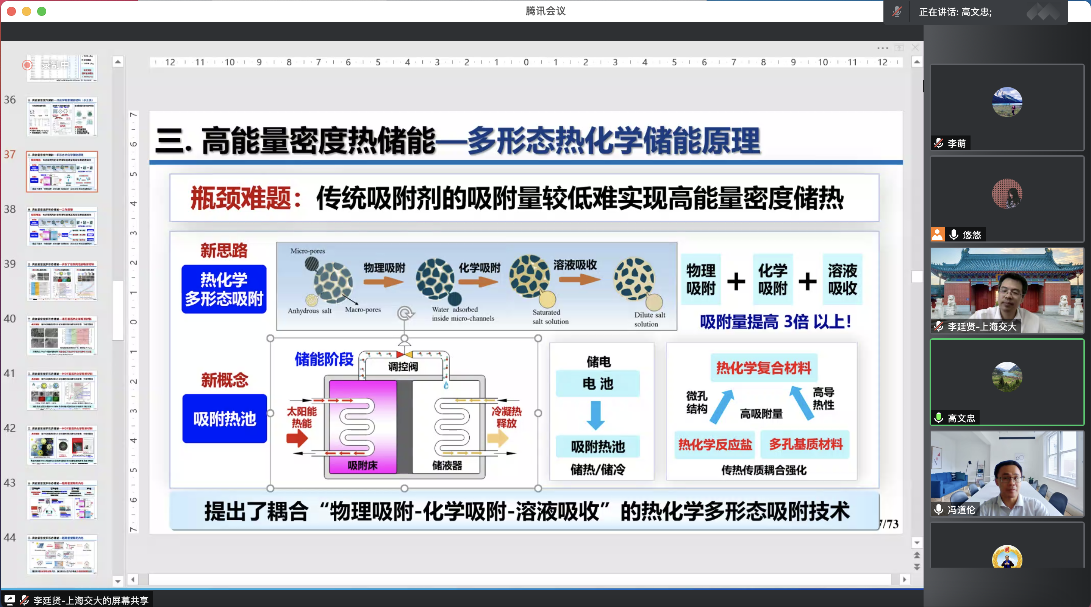Click muted mic on 李廷贤-上海交大 tile
Screen dimensions: 1091x607
coord(939,326)
